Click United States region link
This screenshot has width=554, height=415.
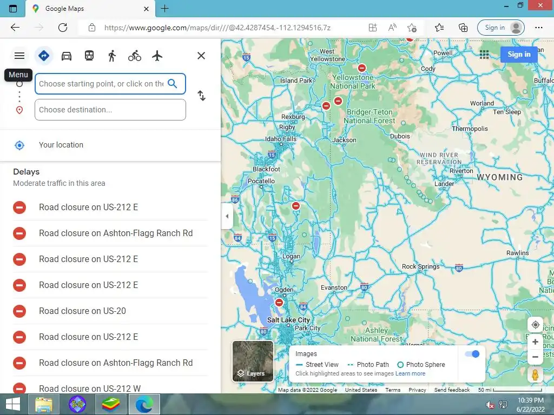coord(361,390)
